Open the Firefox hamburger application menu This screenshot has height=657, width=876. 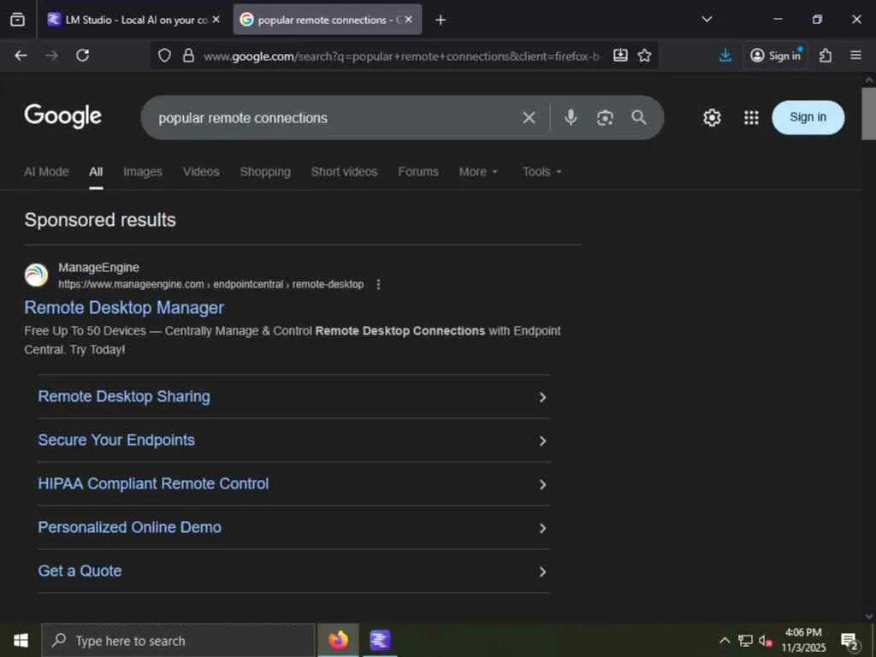pyautogui.click(x=855, y=56)
